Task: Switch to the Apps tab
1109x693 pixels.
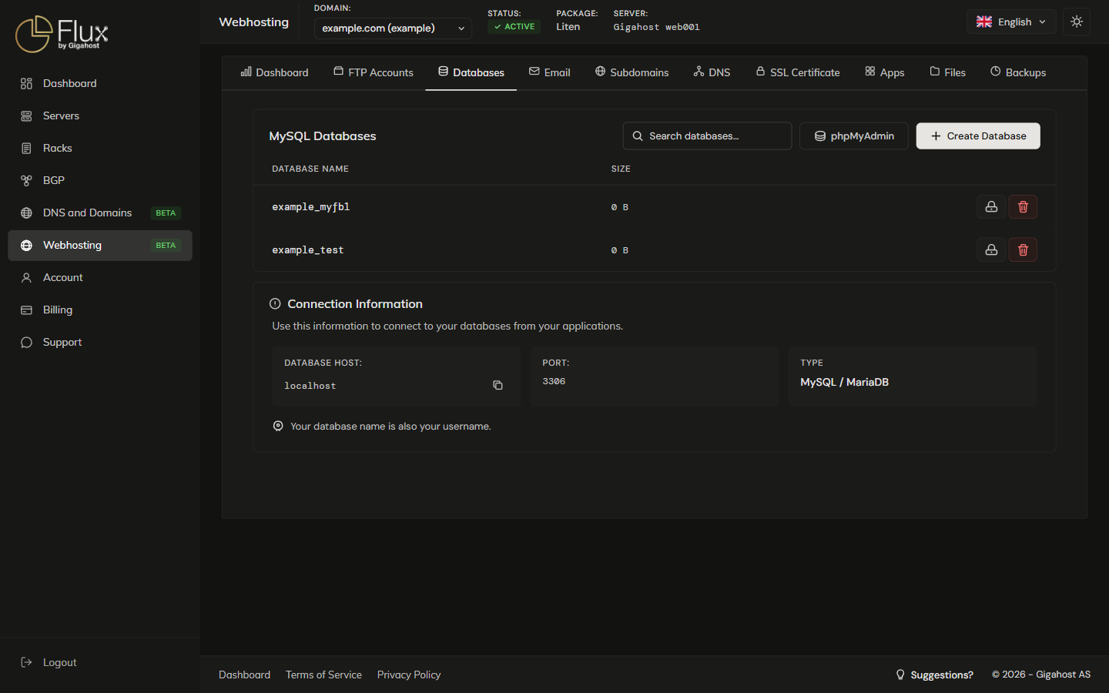Action: [885, 72]
